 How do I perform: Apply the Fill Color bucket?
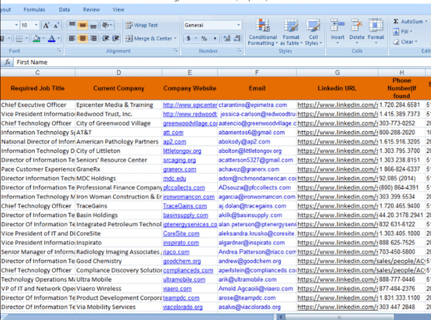pos(37,38)
